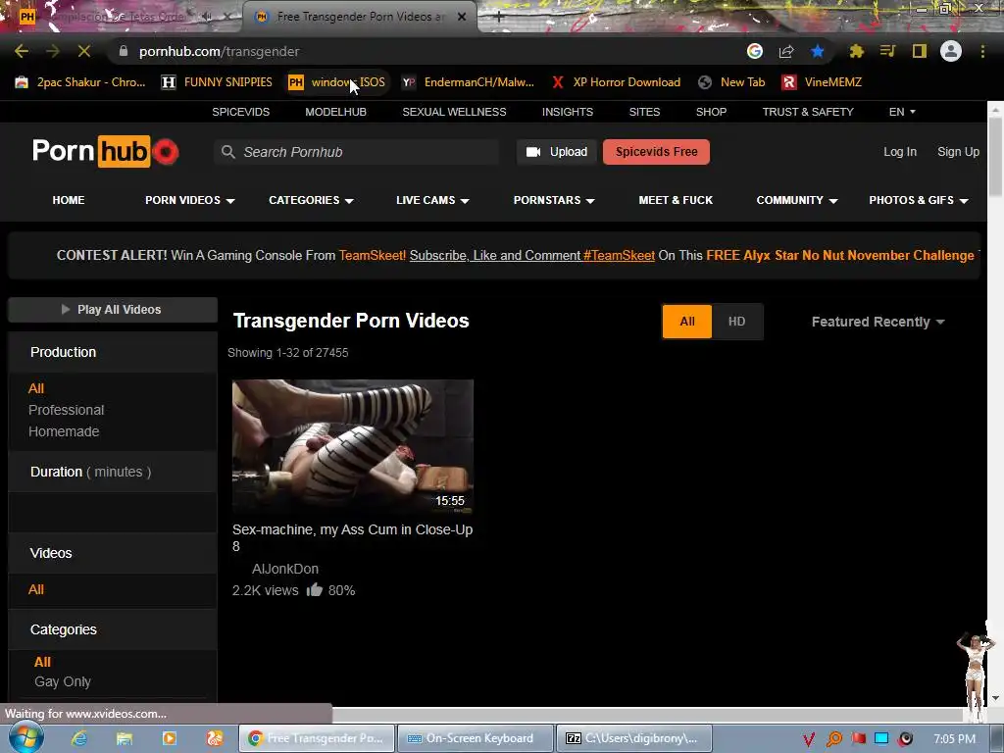The image size is (1004, 753).
Task: Open the Chrome profile avatar
Action: click(x=951, y=51)
